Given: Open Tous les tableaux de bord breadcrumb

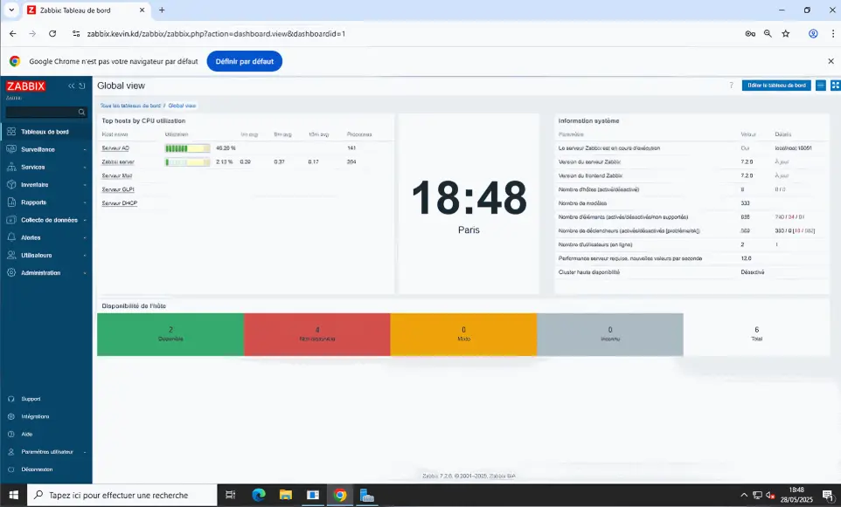Looking at the screenshot, I should click(x=130, y=106).
